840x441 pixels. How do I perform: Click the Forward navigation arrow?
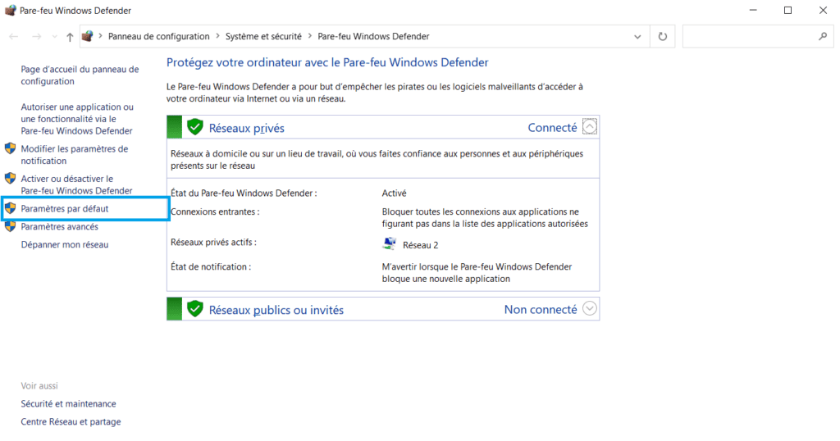pos(36,36)
